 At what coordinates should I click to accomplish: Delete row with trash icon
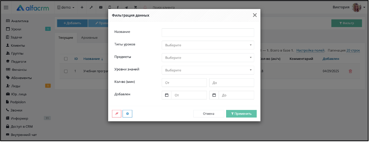click(x=350, y=71)
